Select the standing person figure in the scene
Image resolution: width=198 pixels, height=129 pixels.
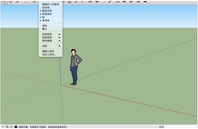pos(76,67)
